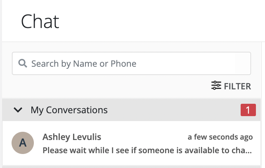
Task: Click the red unread count badge
Action: click(x=248, y=110)
